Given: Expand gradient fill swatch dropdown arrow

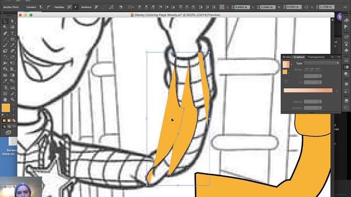Looking at the screenshot, I should coord(291,65).
